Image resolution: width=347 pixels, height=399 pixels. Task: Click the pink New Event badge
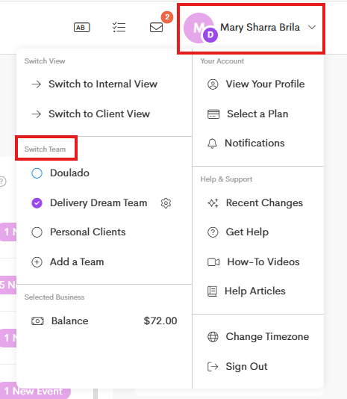35,391
